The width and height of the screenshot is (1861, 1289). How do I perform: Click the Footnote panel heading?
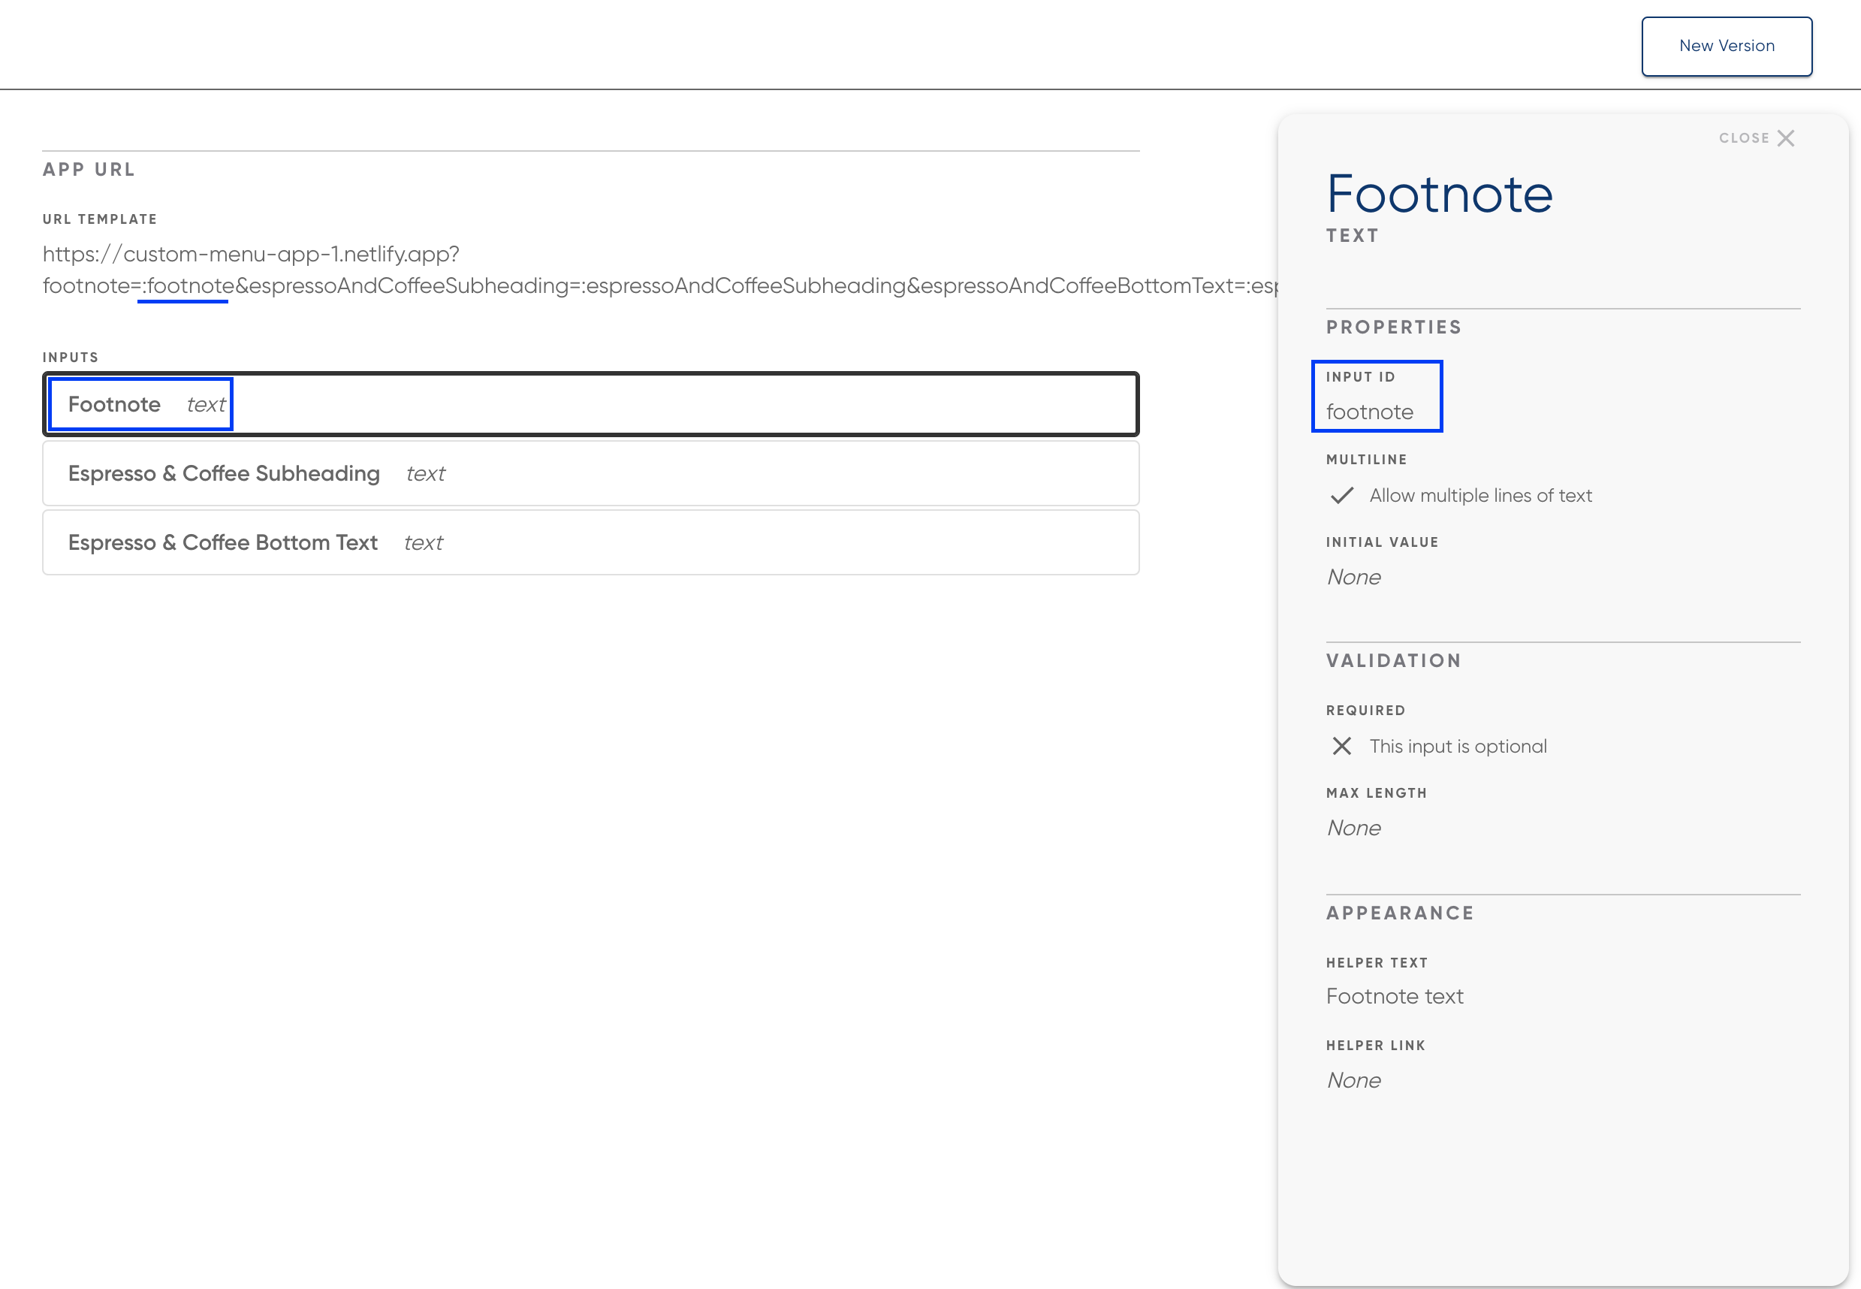click(x=1439, y=195)
